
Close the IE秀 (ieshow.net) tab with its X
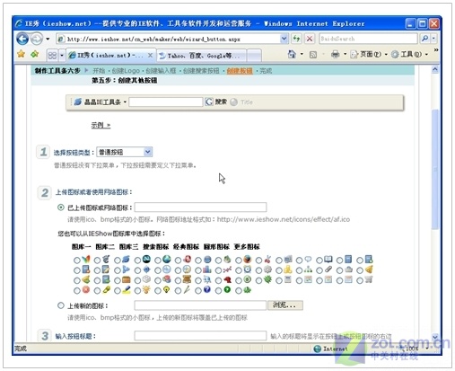[150, 56]
